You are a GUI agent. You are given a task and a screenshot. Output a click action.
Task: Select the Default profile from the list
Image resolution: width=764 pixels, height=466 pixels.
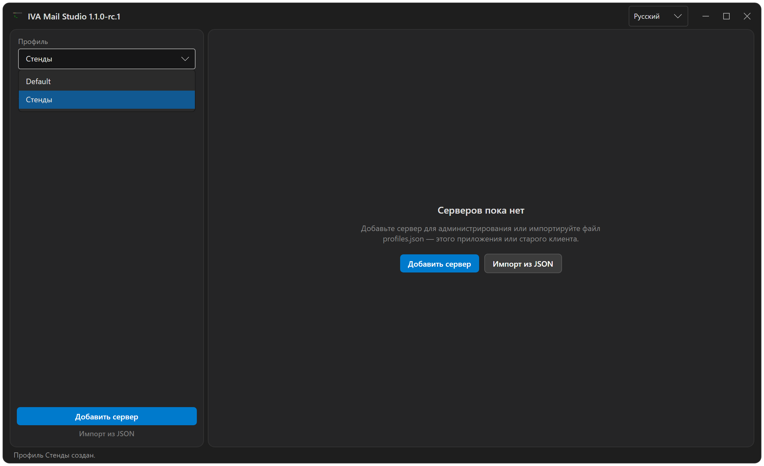[x=107, y=82]
